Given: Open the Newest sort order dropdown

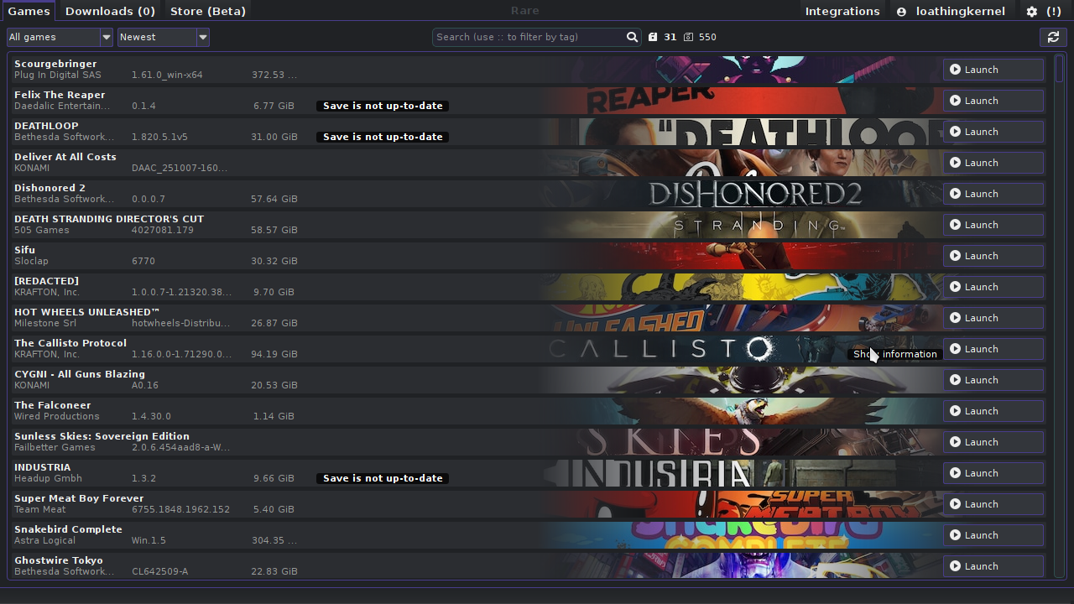Looking at the screenshot, I should 163,37.
